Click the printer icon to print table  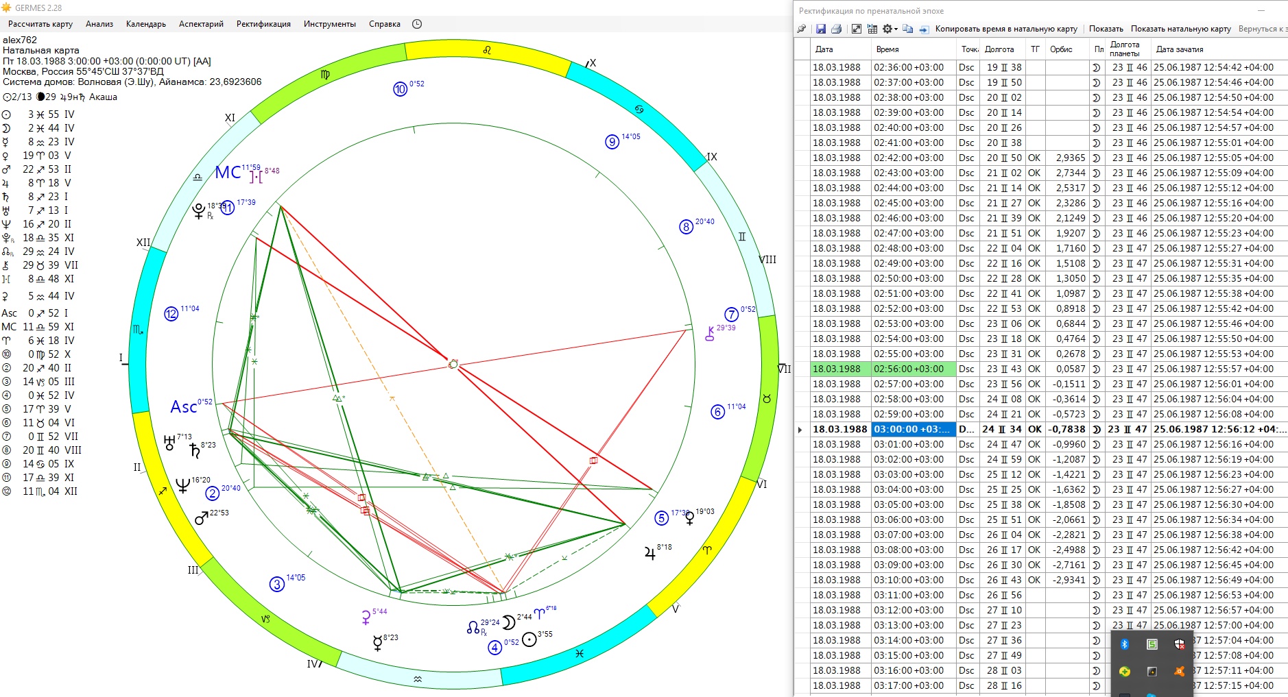click(x=836, y=29)
